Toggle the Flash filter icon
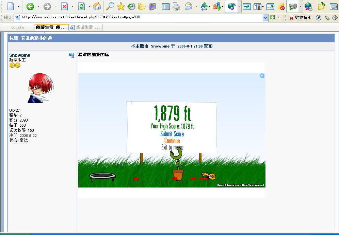Screen dimensions: 339x235 [x=319, y=18]
